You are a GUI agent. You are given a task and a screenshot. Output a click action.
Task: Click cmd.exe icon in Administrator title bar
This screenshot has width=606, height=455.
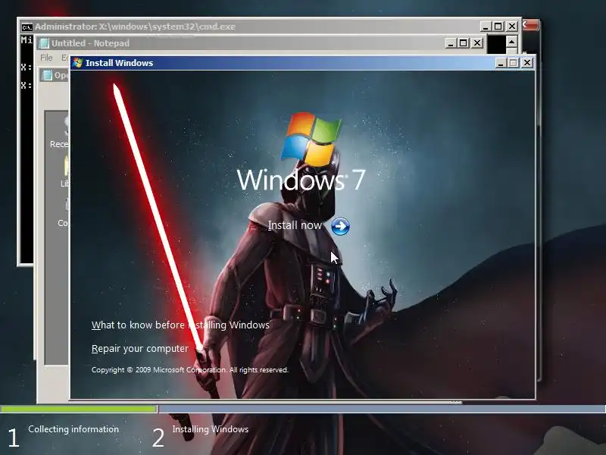tap(27, 27)
